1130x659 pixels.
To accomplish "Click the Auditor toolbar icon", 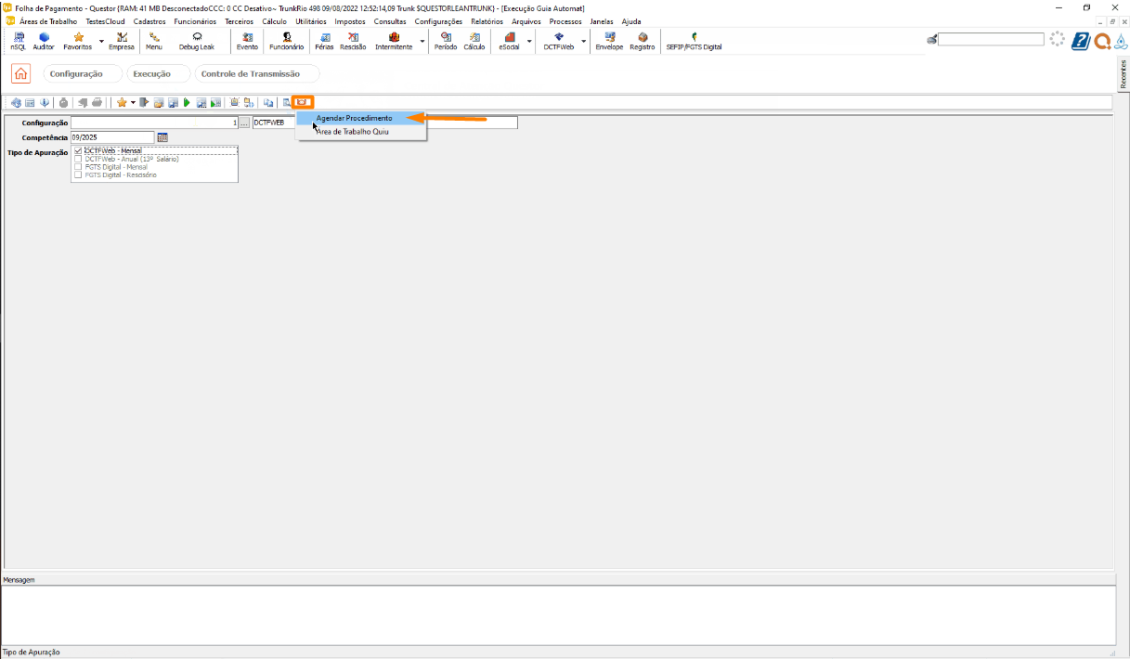I will point(44,40).
